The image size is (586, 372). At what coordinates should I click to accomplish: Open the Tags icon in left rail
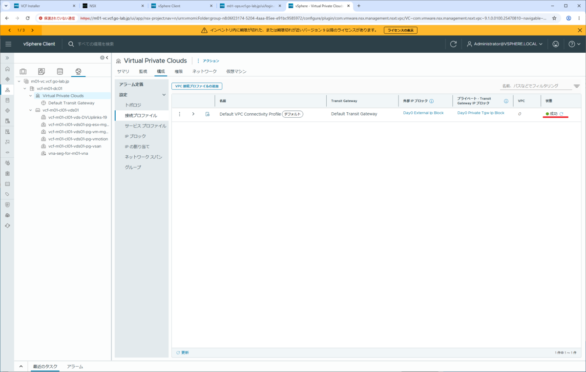click(7, 194)
